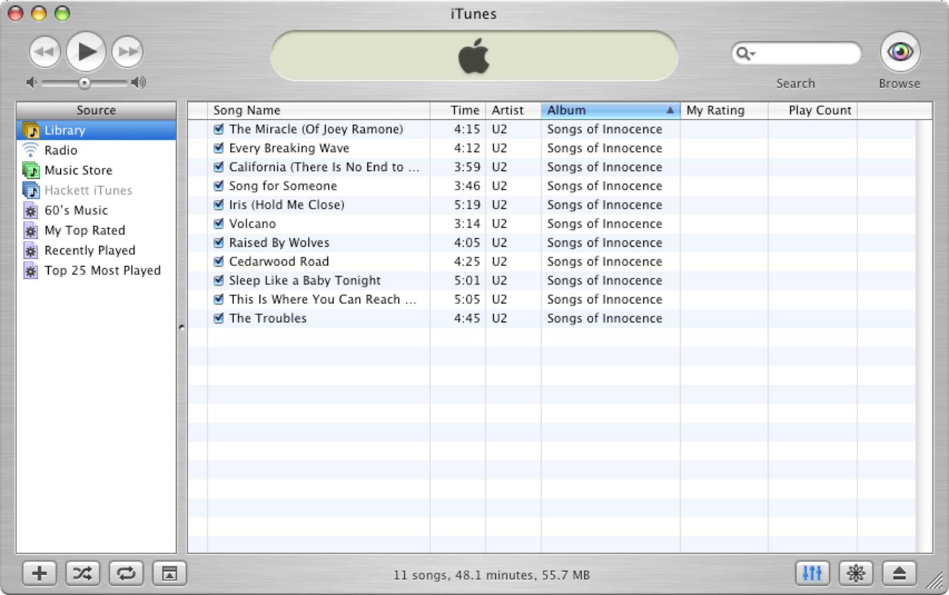Toggle repeat mode
This screenshot has width=949, height=595.
point(126,574)
